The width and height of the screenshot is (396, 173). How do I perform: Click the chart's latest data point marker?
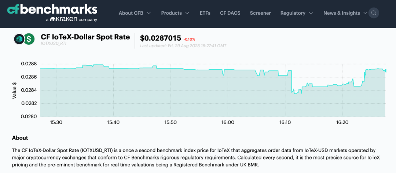tap(385, 70)
